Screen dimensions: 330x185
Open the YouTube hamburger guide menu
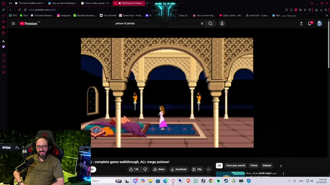point(13,23)
